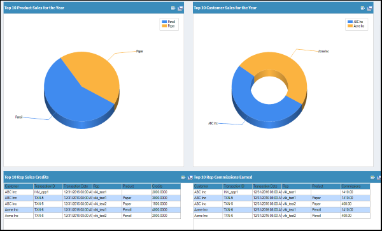Click INV_opp1 cell in Rep Sales Credits table
This screenshot has height=231, width=382.
48,192
